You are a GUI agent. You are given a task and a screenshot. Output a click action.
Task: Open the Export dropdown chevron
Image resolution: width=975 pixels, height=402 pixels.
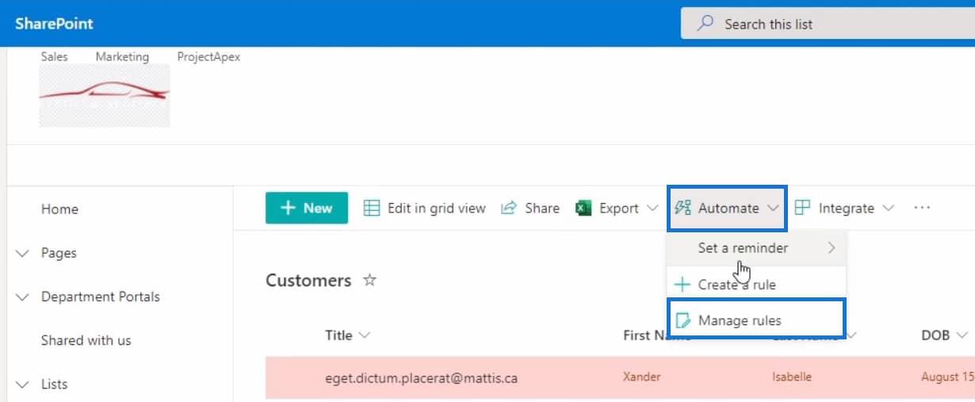652,208
